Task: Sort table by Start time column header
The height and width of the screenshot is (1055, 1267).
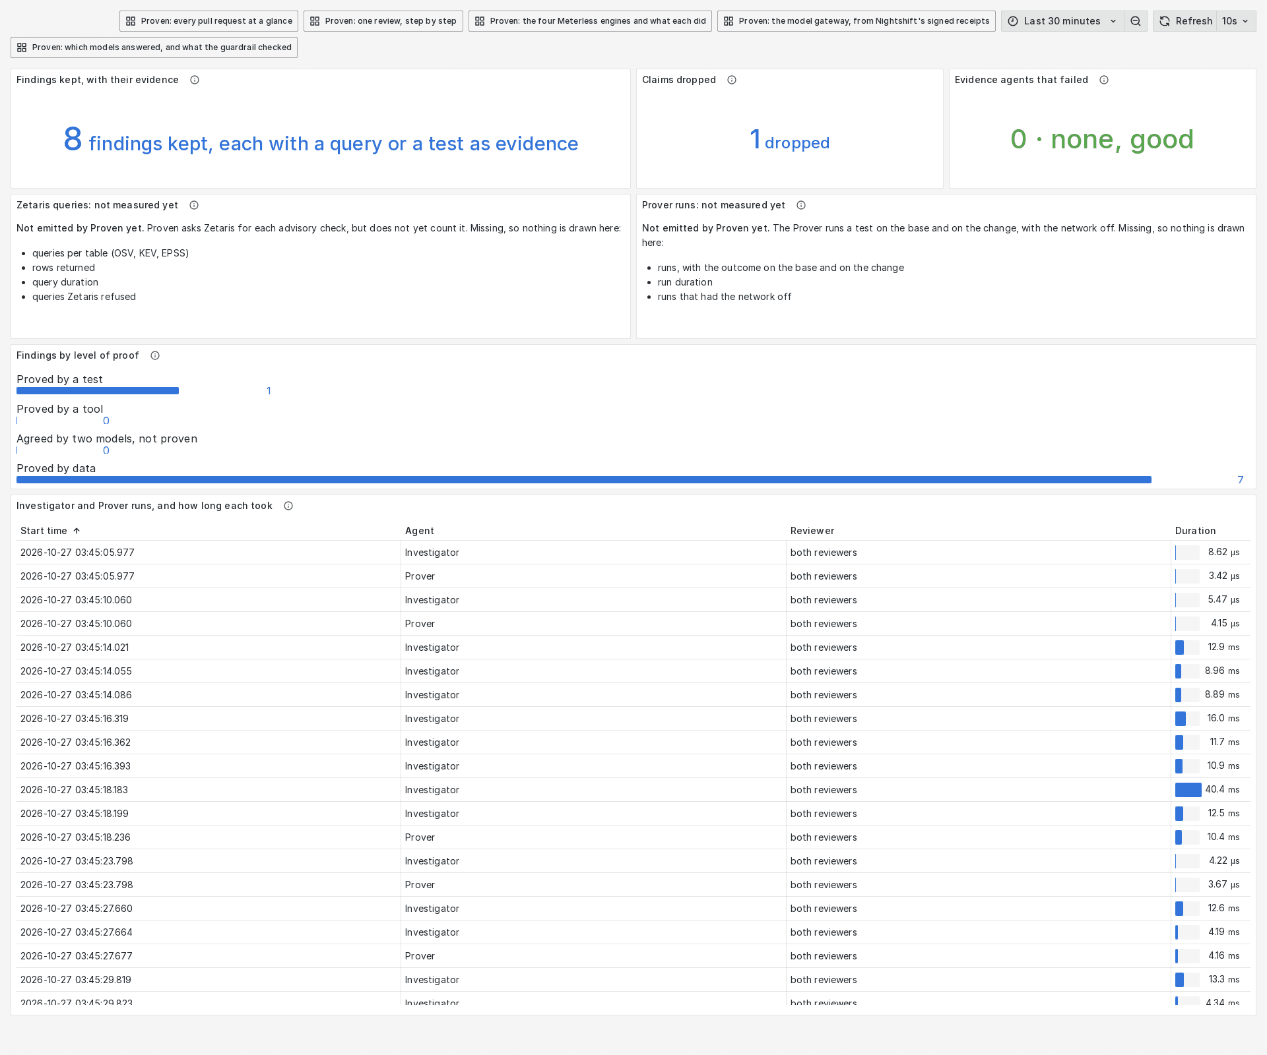Action: [x=44, y=531]
